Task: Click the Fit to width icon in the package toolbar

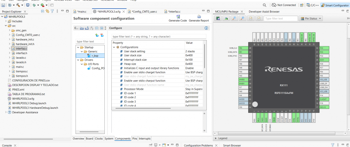Action: [x=259, y=19]
